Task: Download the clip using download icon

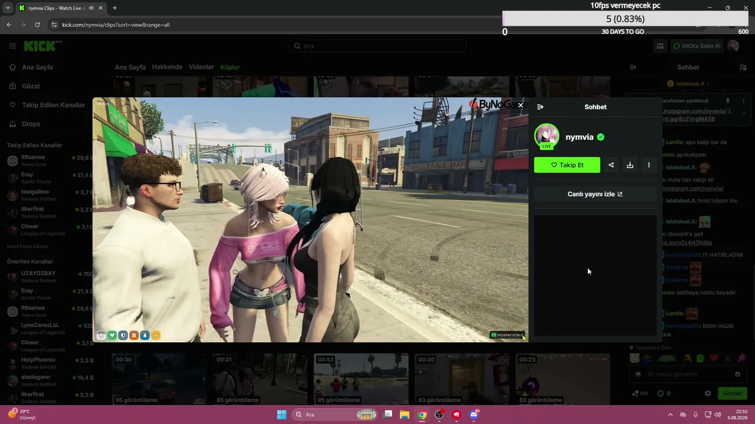Action: click(x=630, y=165)
